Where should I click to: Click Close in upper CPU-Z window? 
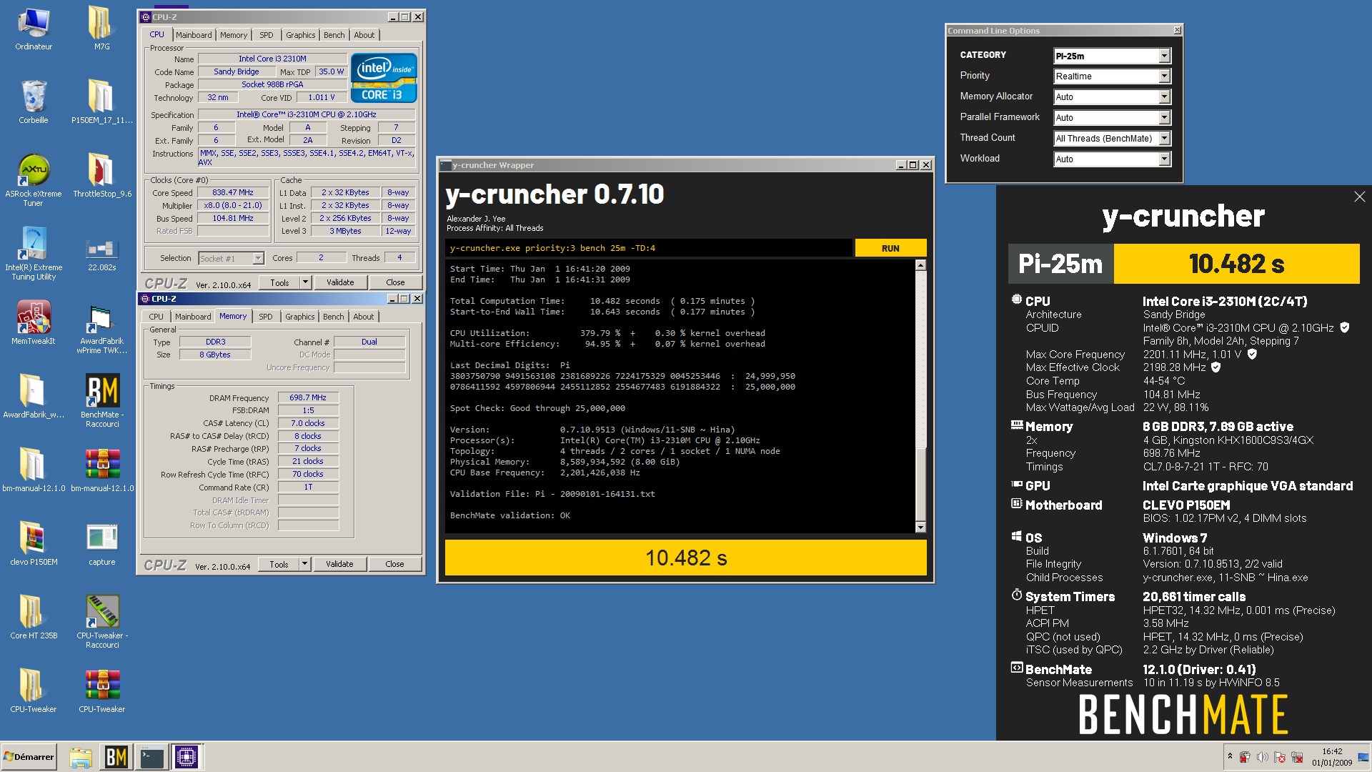click(395, 282)
